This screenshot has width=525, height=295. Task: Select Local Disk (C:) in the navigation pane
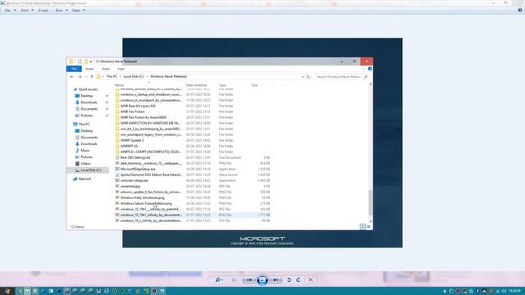(90, 170)
